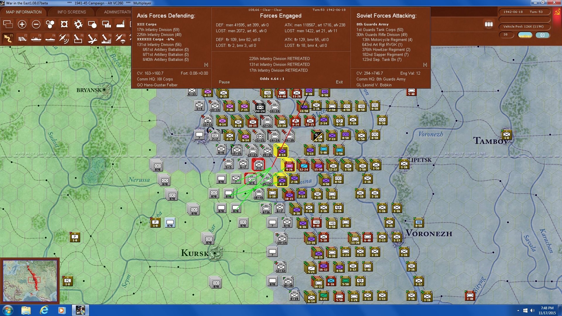
Task: Select the F5 air recon mode icon
Action: click(64, 38)
